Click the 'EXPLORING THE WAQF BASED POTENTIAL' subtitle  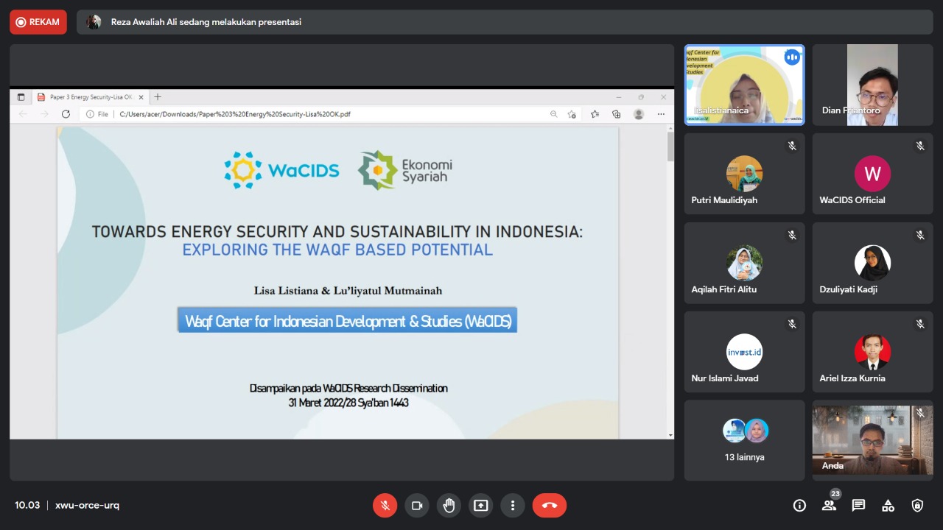tap(337, 250)
